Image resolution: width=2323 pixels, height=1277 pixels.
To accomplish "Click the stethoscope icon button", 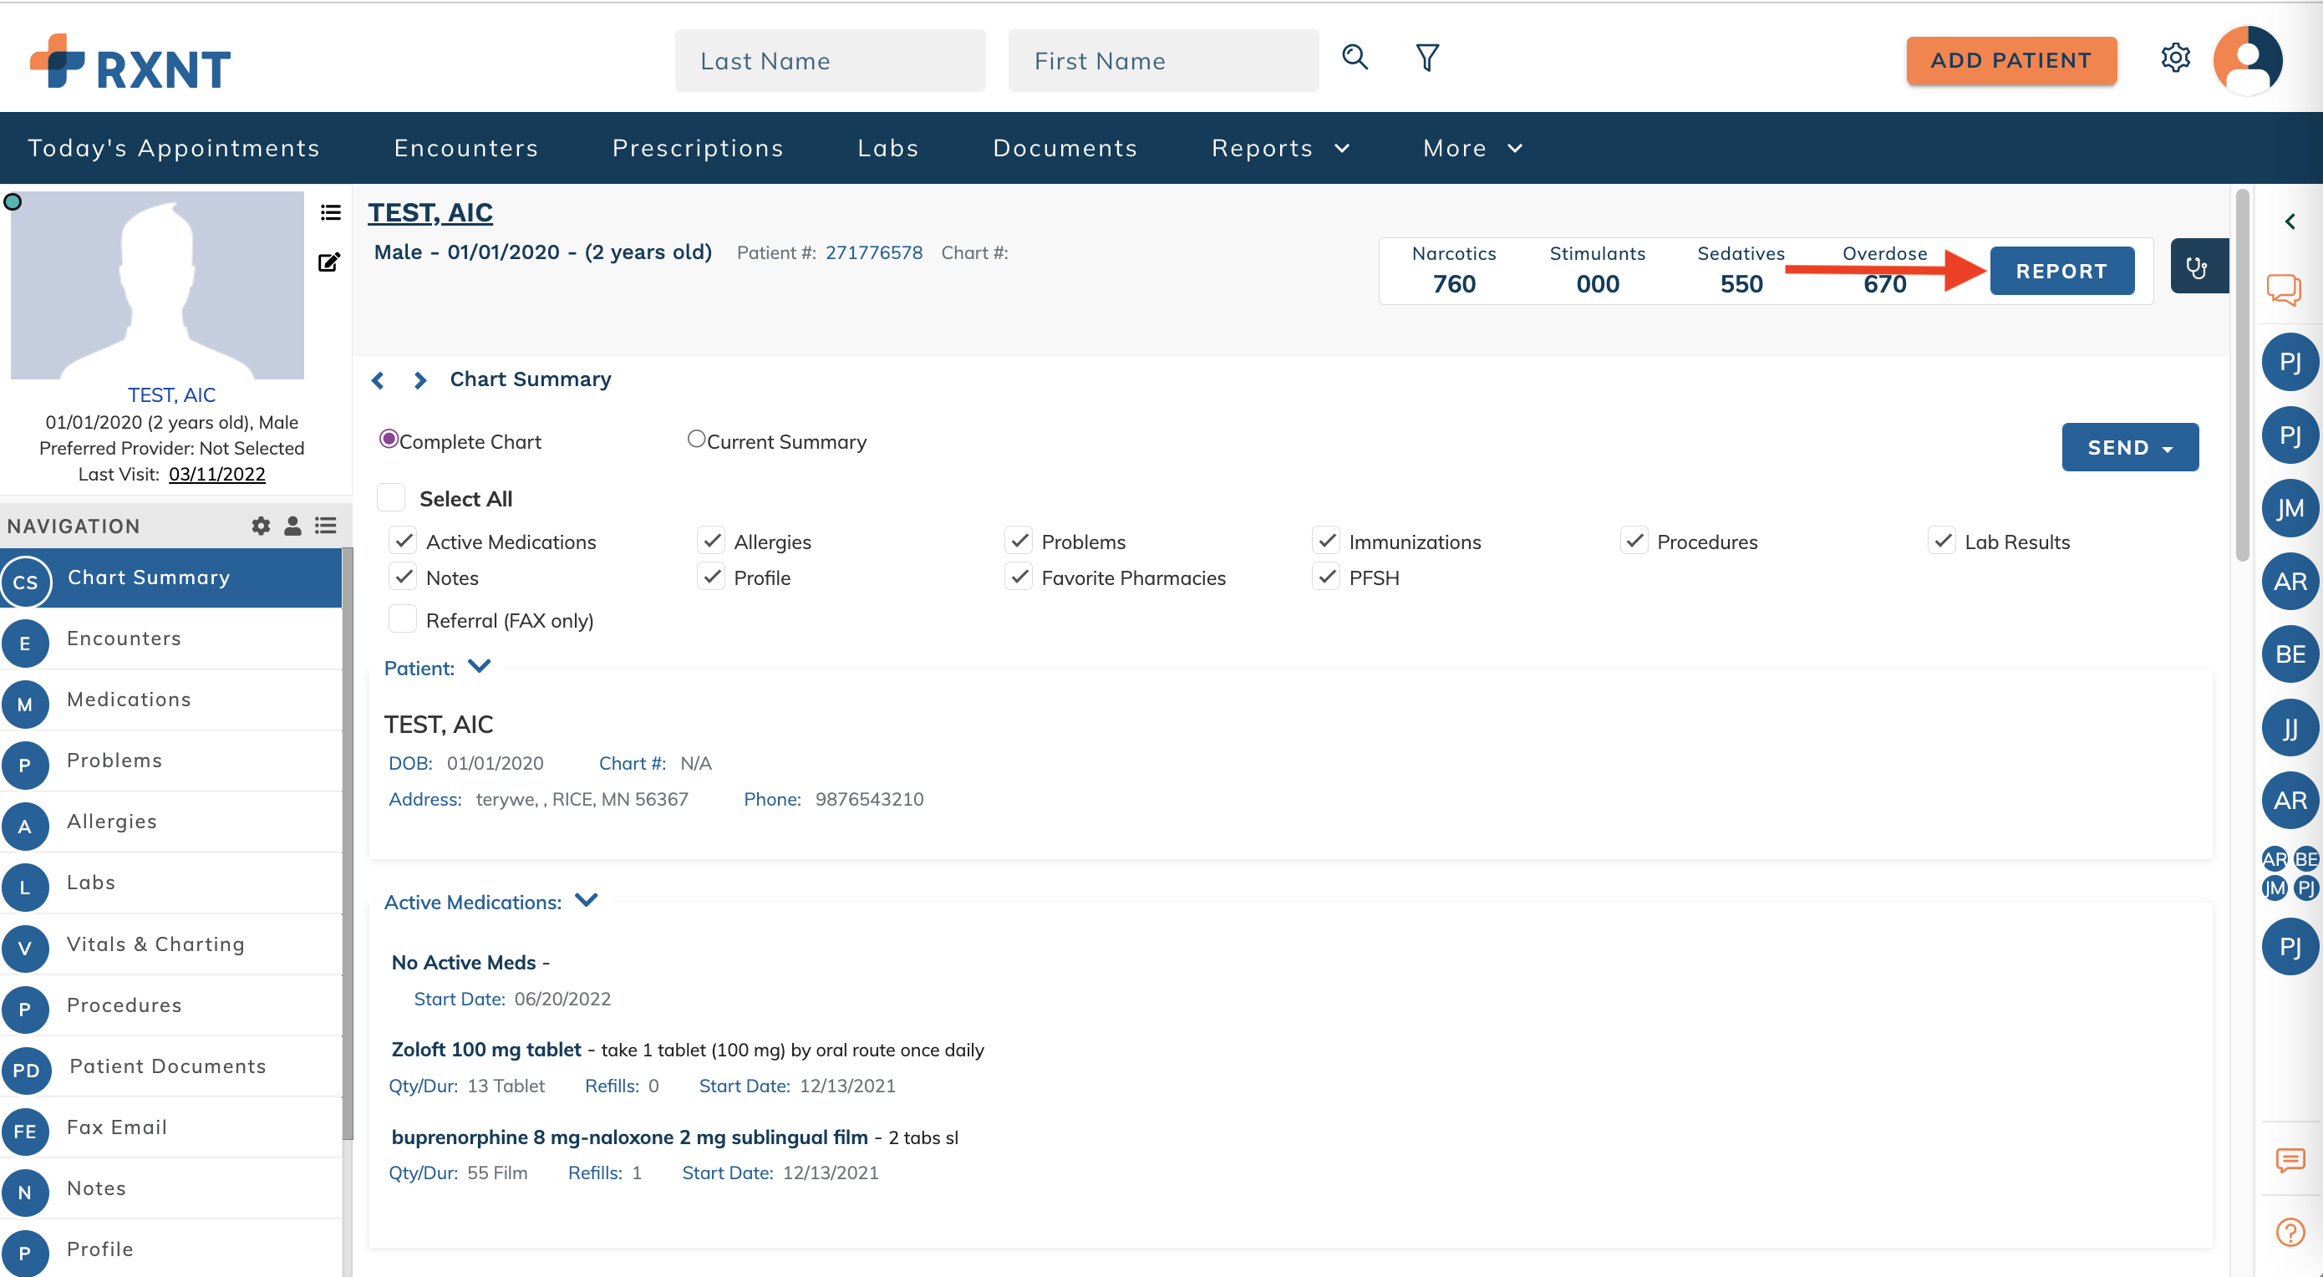I will (x=2197, y=267).
